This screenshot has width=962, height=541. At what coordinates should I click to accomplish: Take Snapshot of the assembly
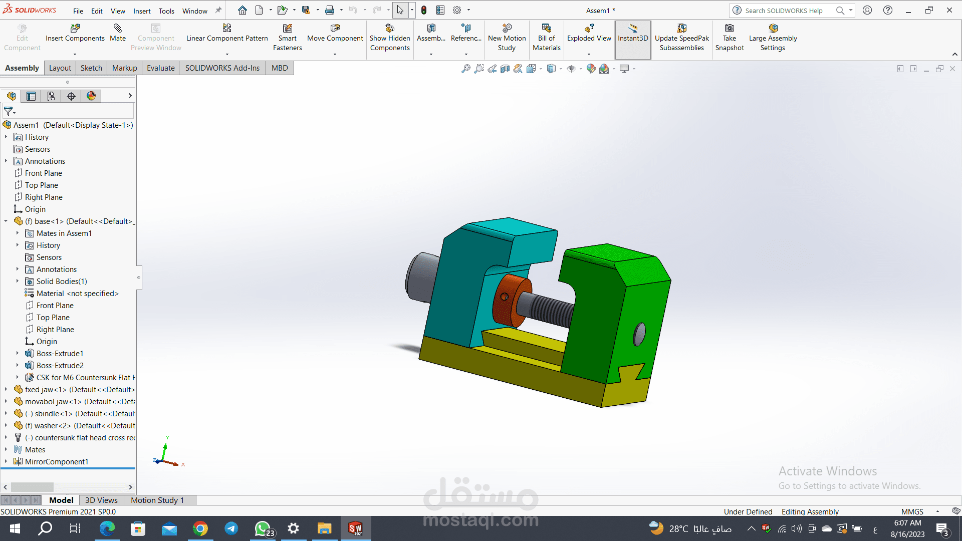pos(730,38)
